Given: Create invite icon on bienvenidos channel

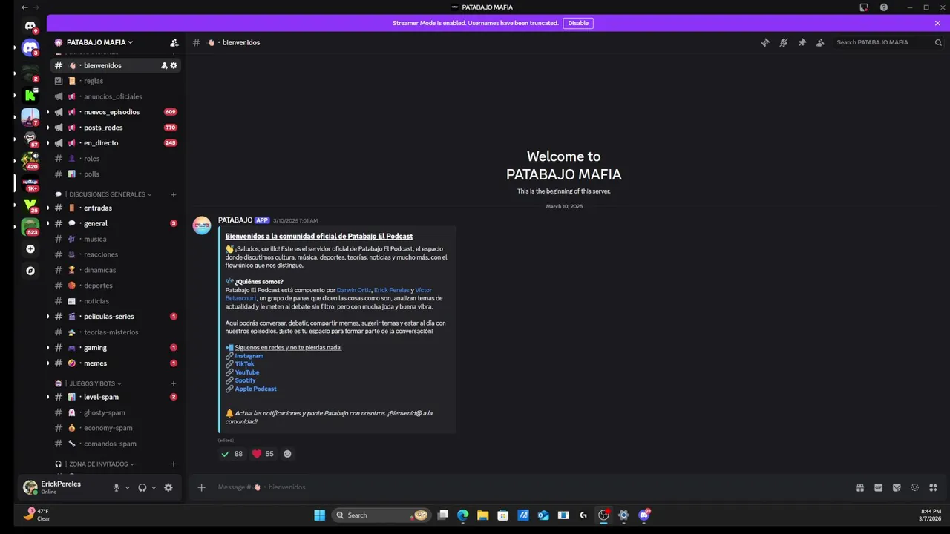Looking at the screenshot, I should click(x=164, y=65).
